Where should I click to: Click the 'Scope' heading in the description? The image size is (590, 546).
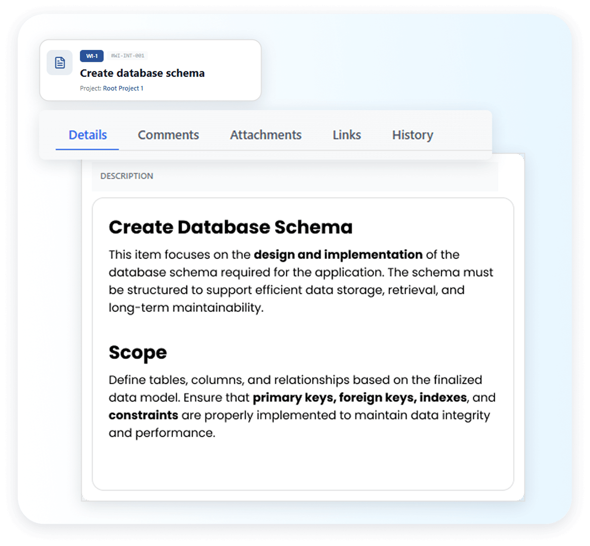pyautogui.click(x=138, y=353)
